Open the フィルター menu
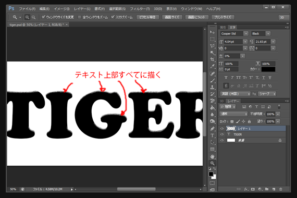Viewport: 297px width, 198px height. tap(140, 9)
